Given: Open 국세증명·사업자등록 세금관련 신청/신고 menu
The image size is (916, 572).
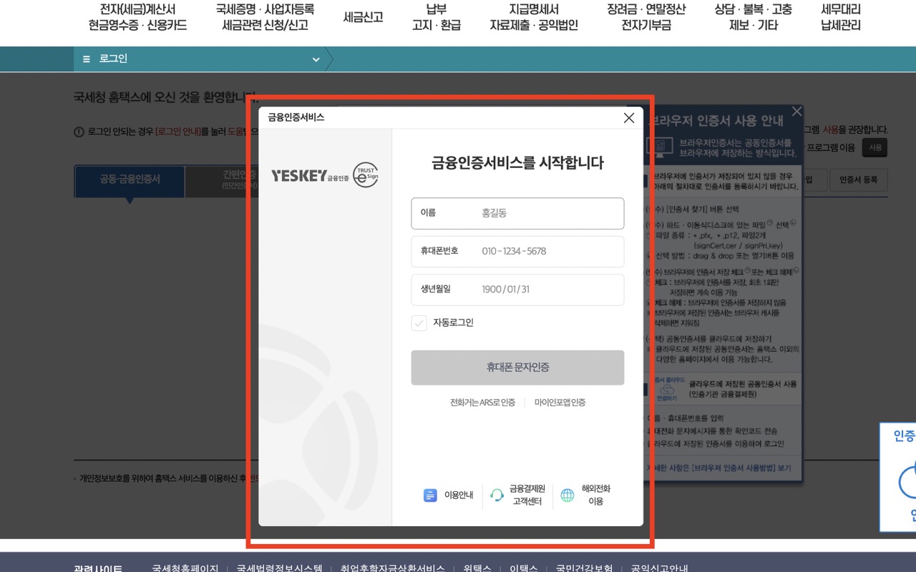Looking at the screenshot, I should [x=265, y=17].
